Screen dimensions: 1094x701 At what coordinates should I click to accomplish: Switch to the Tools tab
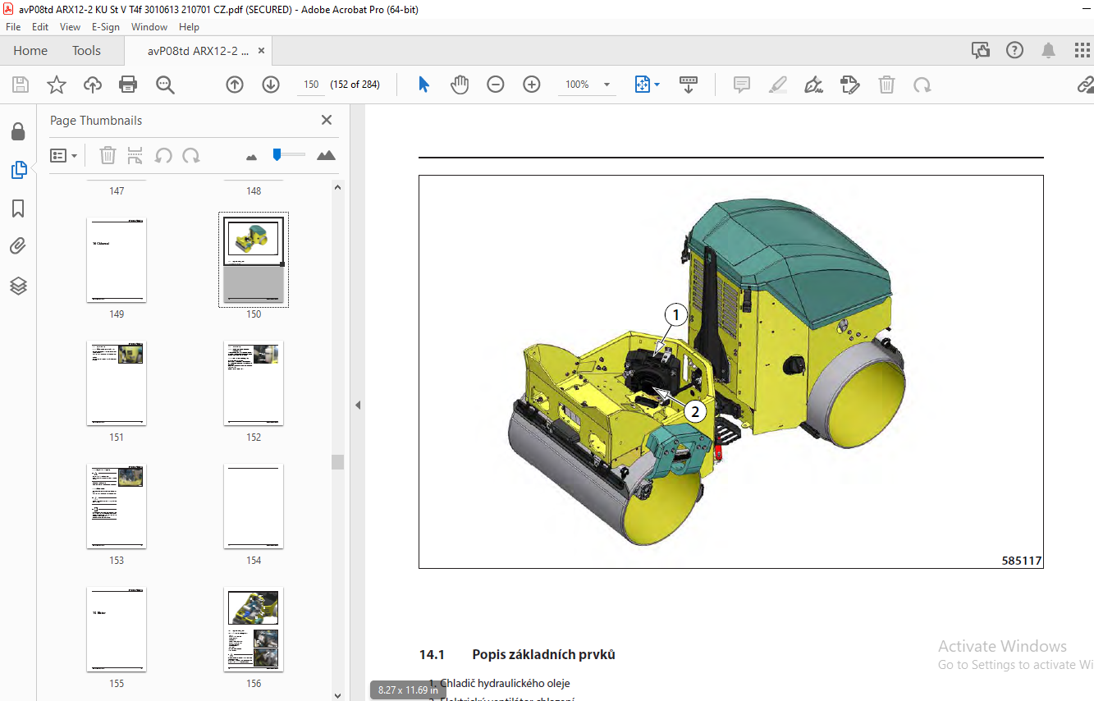(x=86, y=51)
